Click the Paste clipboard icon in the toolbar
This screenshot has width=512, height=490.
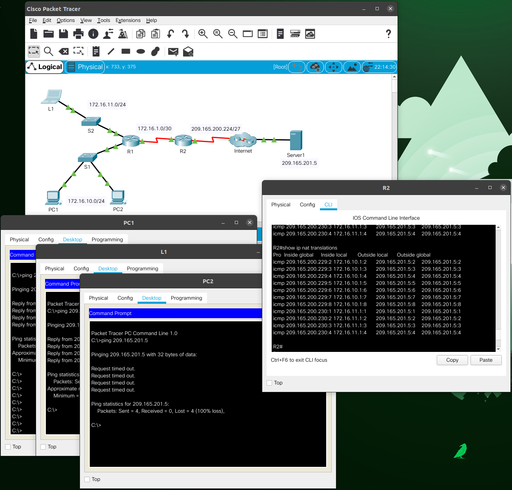pos(156,34)
